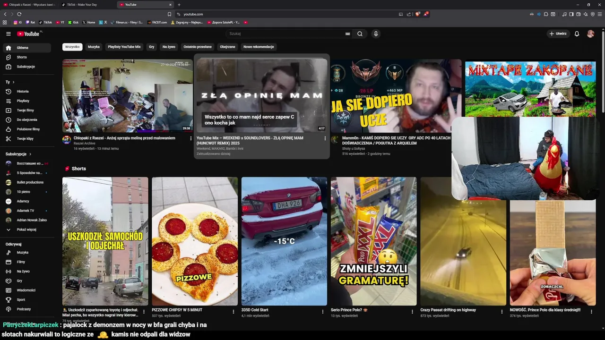Open the notifications bell
The image size is (605, 340).
pyautogui.click(x=577, y=34)
